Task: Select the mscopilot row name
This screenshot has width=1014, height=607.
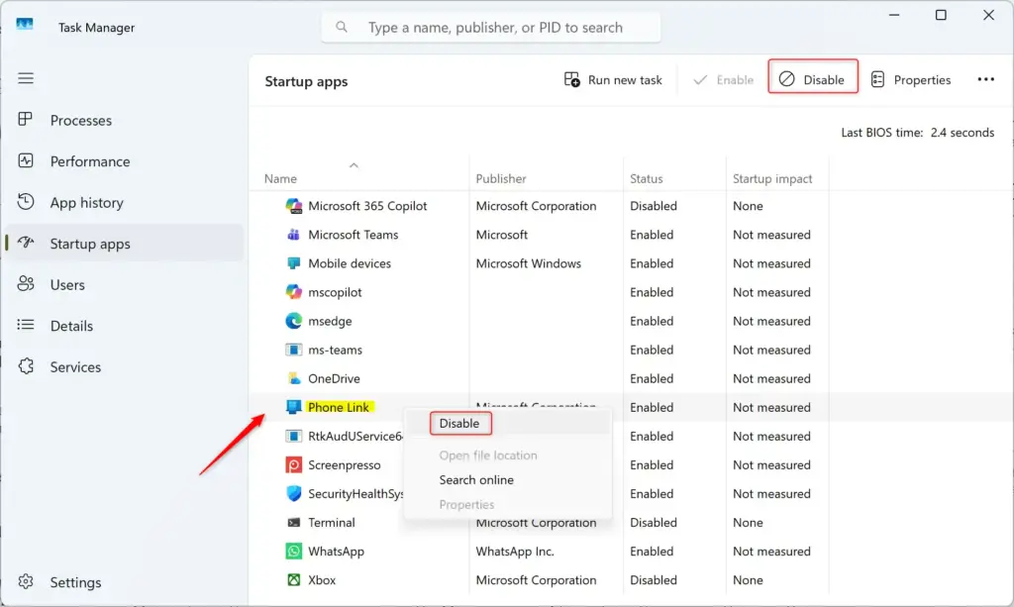Action: (x=335, y=292)
